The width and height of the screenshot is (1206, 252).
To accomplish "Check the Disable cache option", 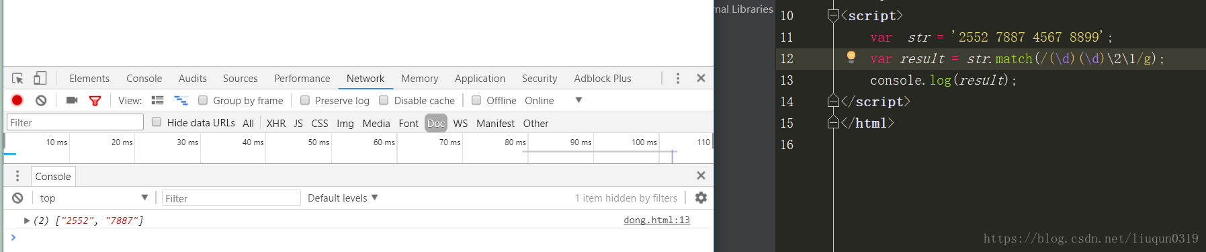I will pos(384,100).
